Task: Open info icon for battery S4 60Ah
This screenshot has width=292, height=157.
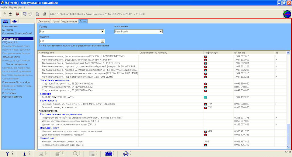Action: 205,87
